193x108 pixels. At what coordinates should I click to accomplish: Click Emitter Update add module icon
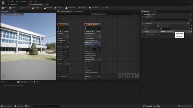[x=100, y=38]
